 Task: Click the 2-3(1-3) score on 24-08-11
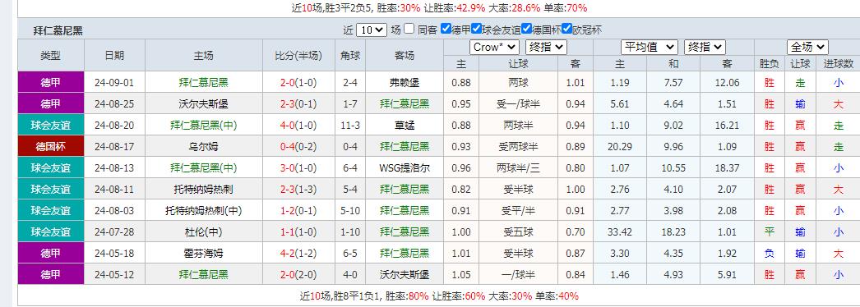tap(298, 190)
